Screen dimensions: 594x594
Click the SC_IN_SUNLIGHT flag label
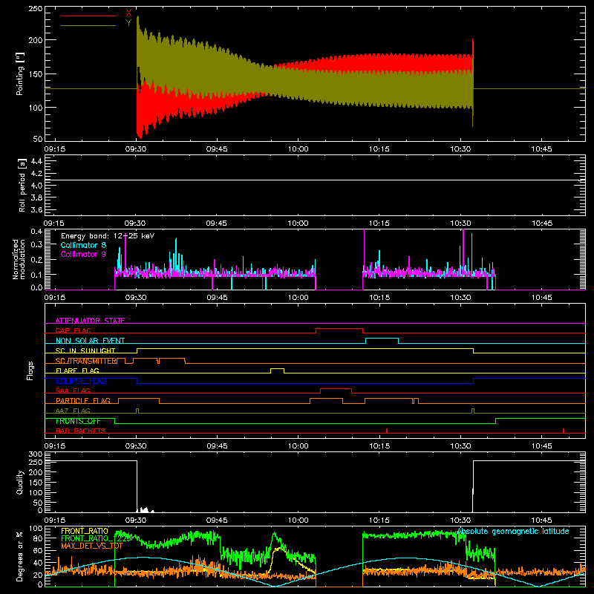(85, 350)
